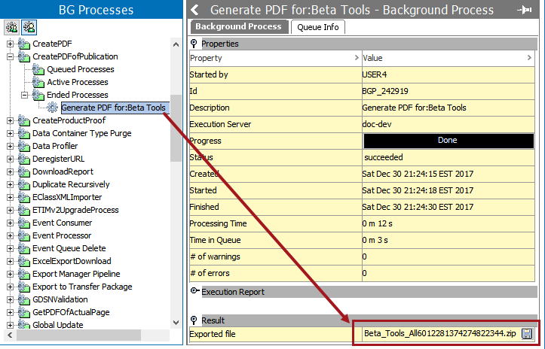Pin the Background Process panel
This screenshot has width=545, height=349.
pyautogui.click(x=525, y=10)
